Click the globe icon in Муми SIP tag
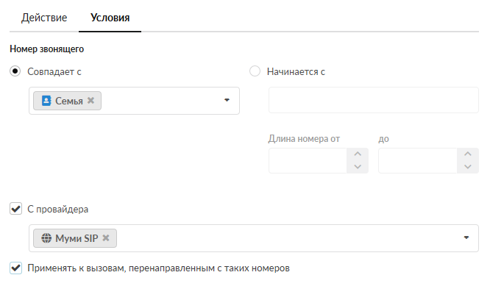This screenshot has width=490, height=300. coord(46,238)
